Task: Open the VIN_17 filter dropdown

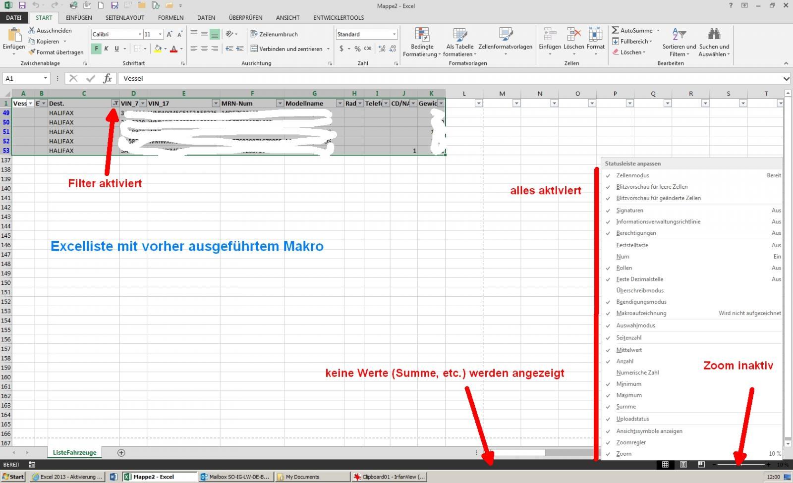Action: pos(216,104)
